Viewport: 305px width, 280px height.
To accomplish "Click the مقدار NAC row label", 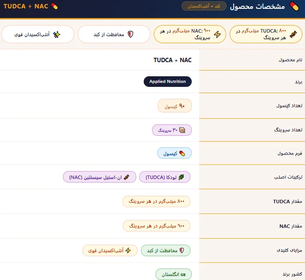I will (291, 226).
